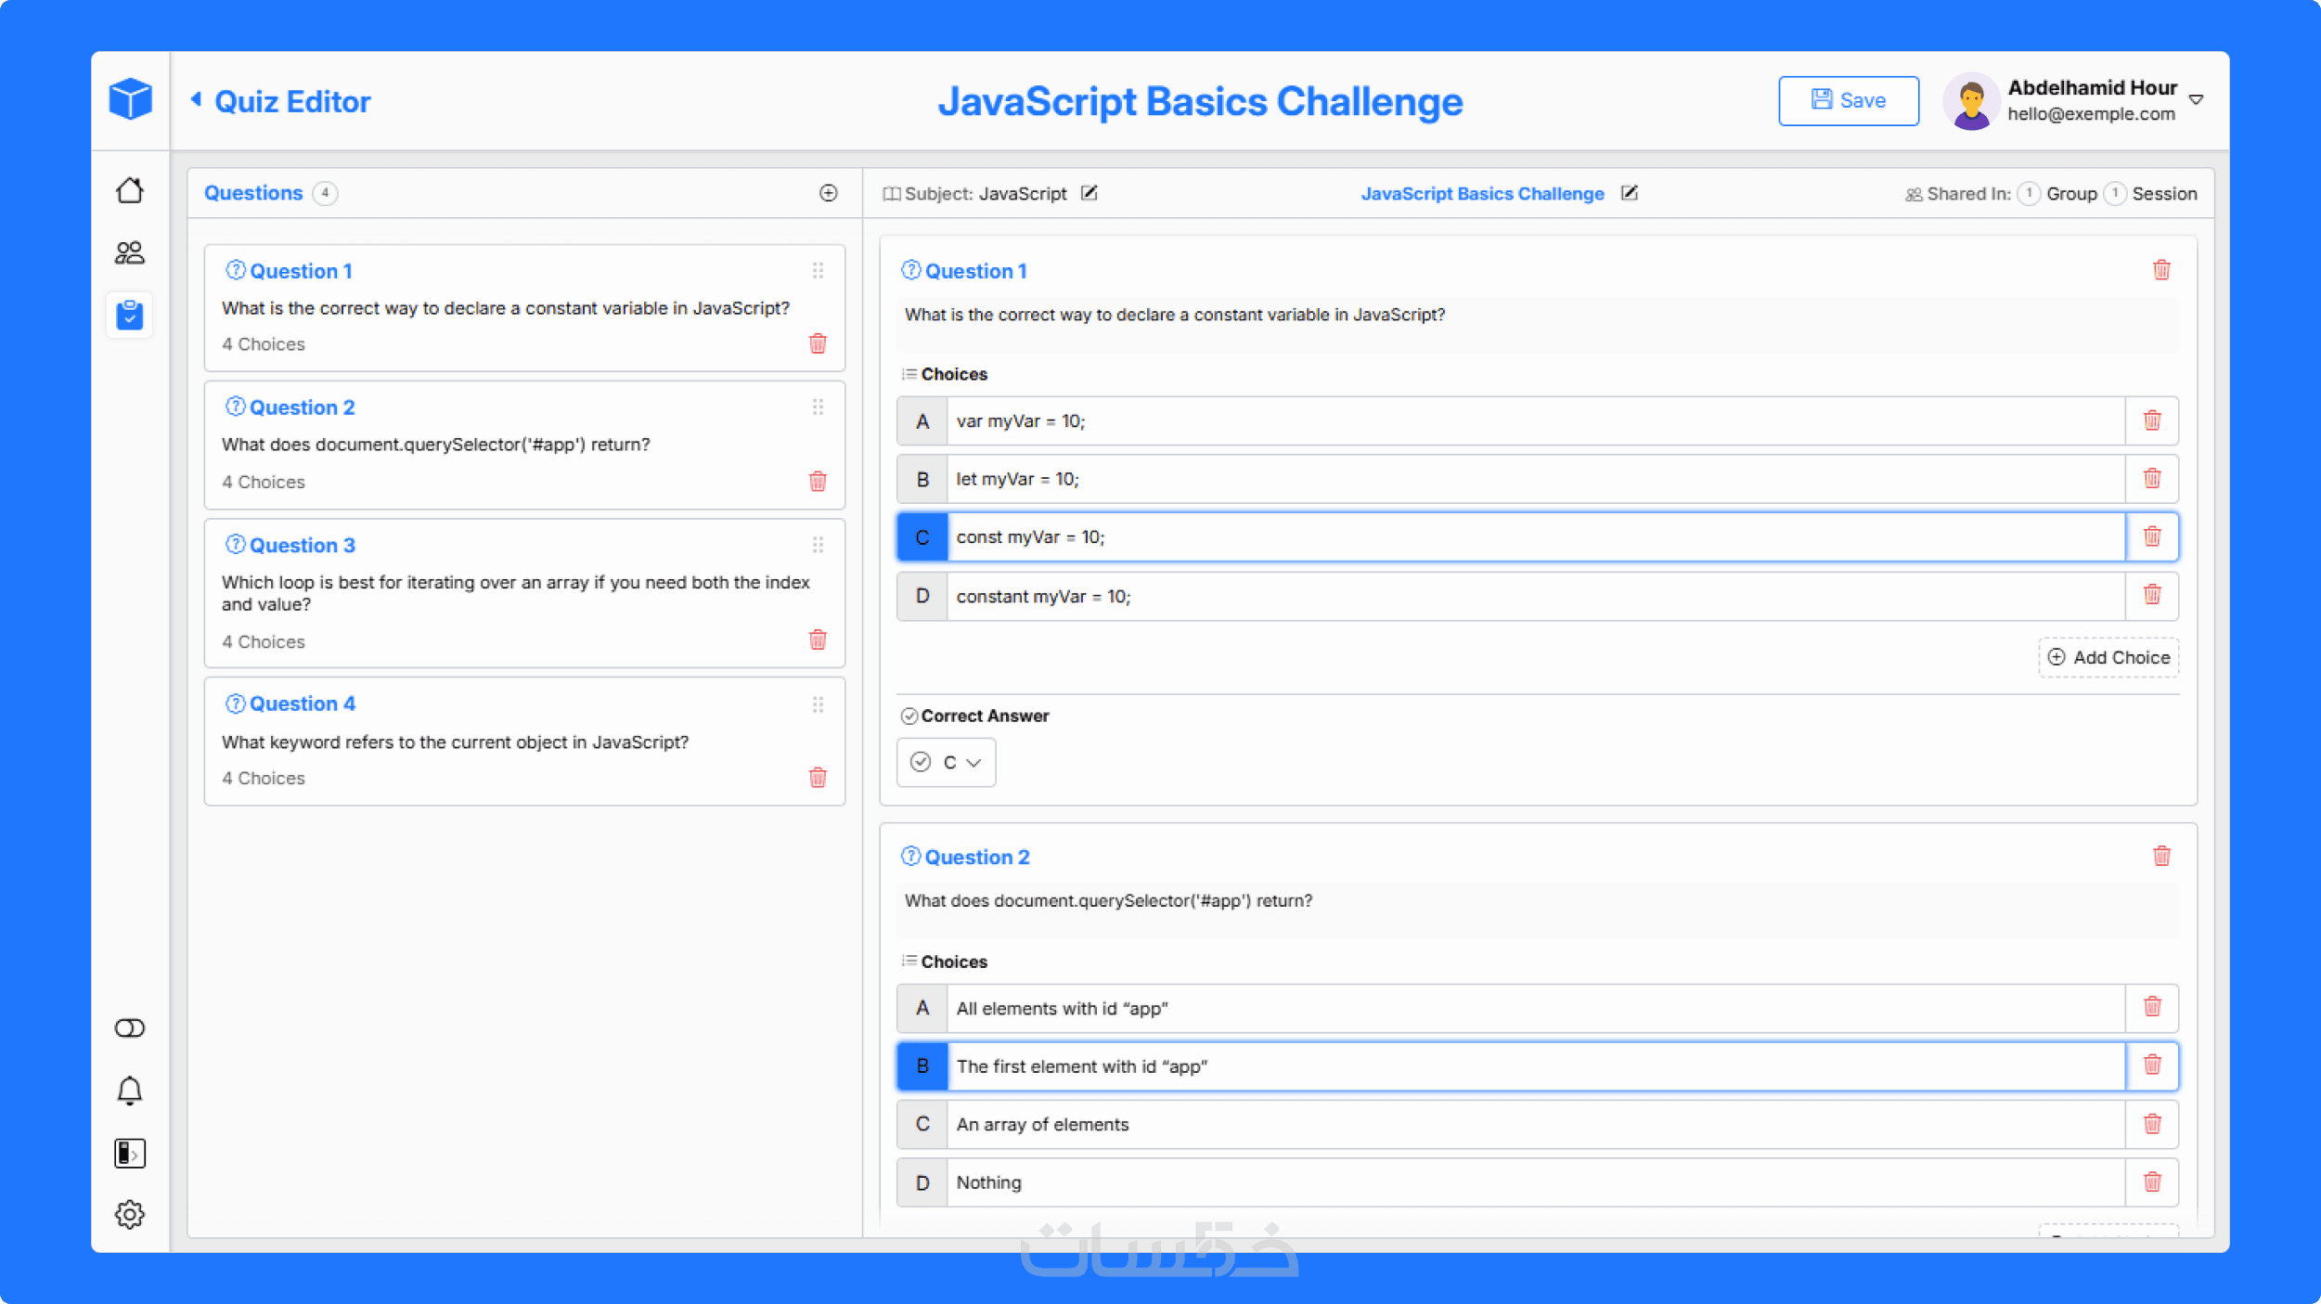Toggle the sidebar collapse panel icon

(x=130, y=1153)
